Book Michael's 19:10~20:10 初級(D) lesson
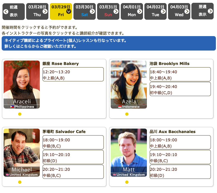 73,157
